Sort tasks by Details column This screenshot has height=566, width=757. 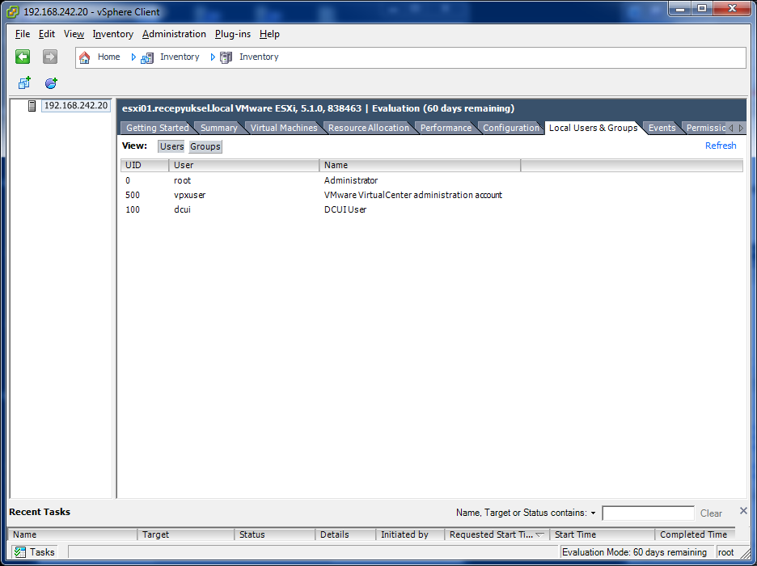[x=345, y=534]
